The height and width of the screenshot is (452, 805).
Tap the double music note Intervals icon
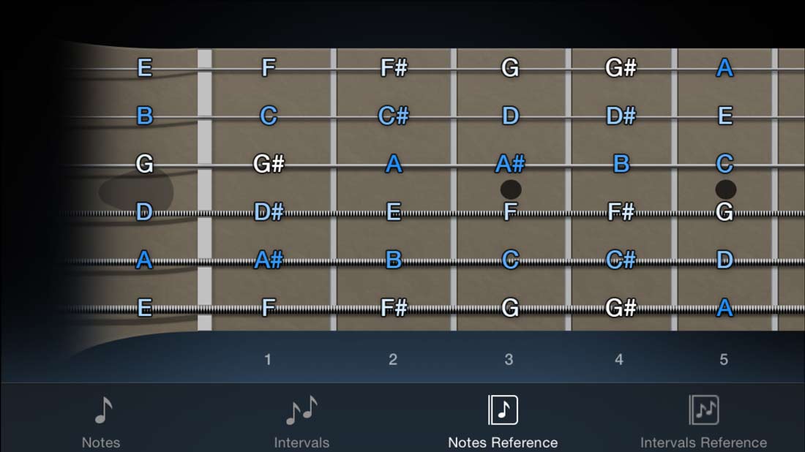[x=302, y=410]
